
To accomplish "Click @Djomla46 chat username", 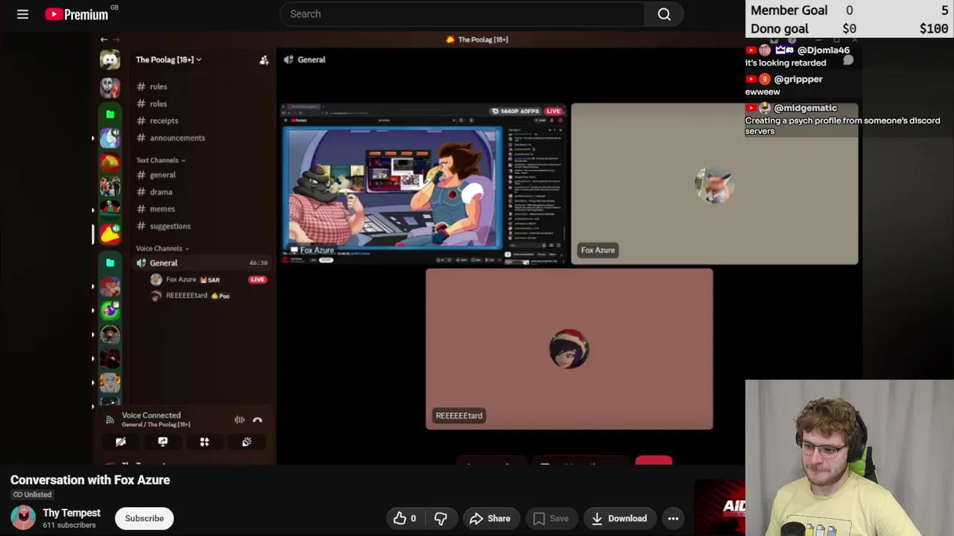I will pyautogui.click(x=823, y=50).
